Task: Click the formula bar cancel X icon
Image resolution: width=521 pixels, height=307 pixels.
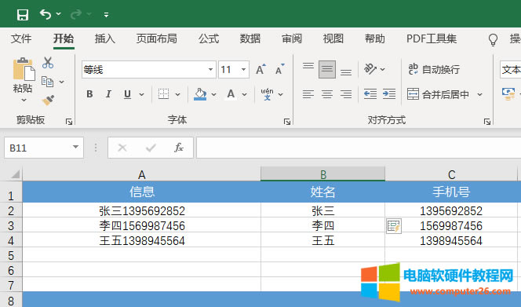Action: tap(122, 148)
